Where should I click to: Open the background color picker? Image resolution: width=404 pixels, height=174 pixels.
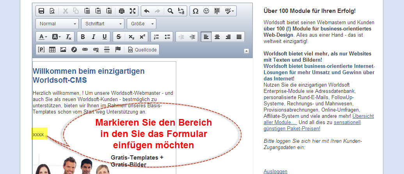point(57,37)
